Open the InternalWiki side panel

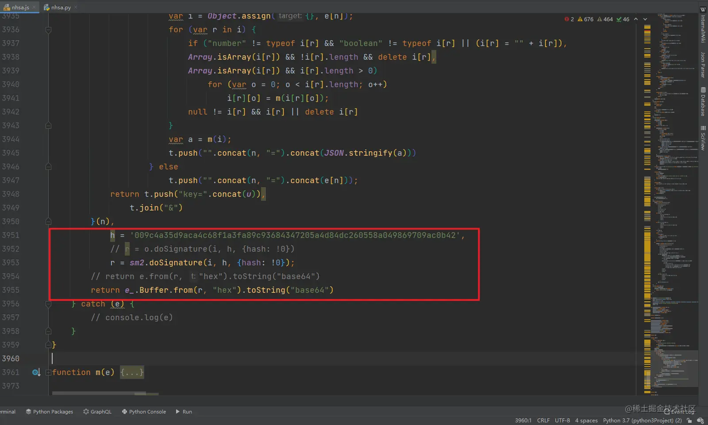point(703,25)
